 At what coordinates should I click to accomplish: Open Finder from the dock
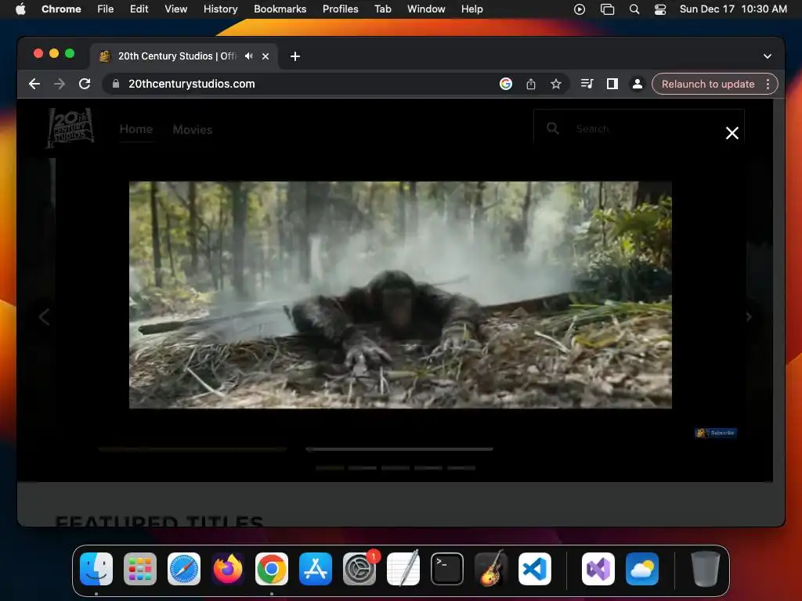[96, 569]
